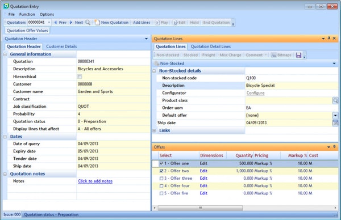Pin the Offers panel
341x220 pixels.
click(334, 147)
